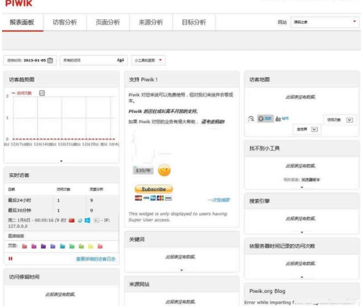363x308 pixels.
Task: Click the 支持 Piwik！ widget title bar
Action: click(181, 79)
